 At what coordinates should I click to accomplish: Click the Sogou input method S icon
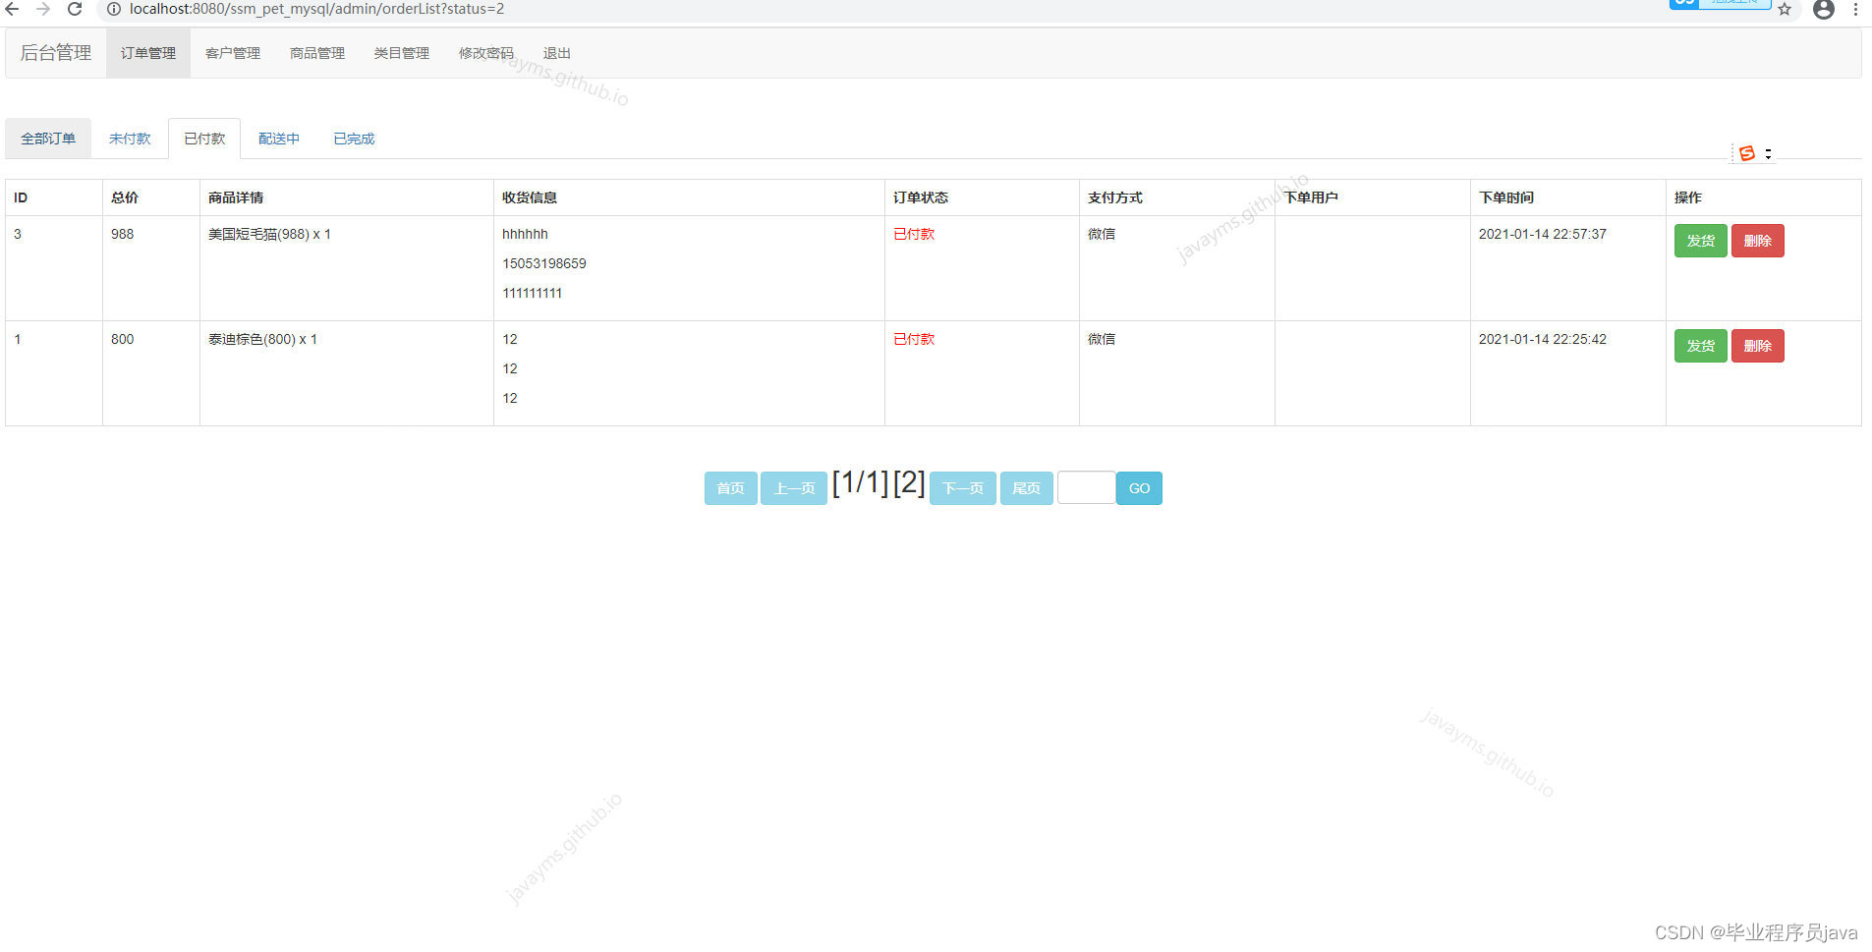pos(1747,153)
